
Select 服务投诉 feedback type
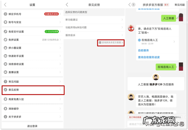94,35
